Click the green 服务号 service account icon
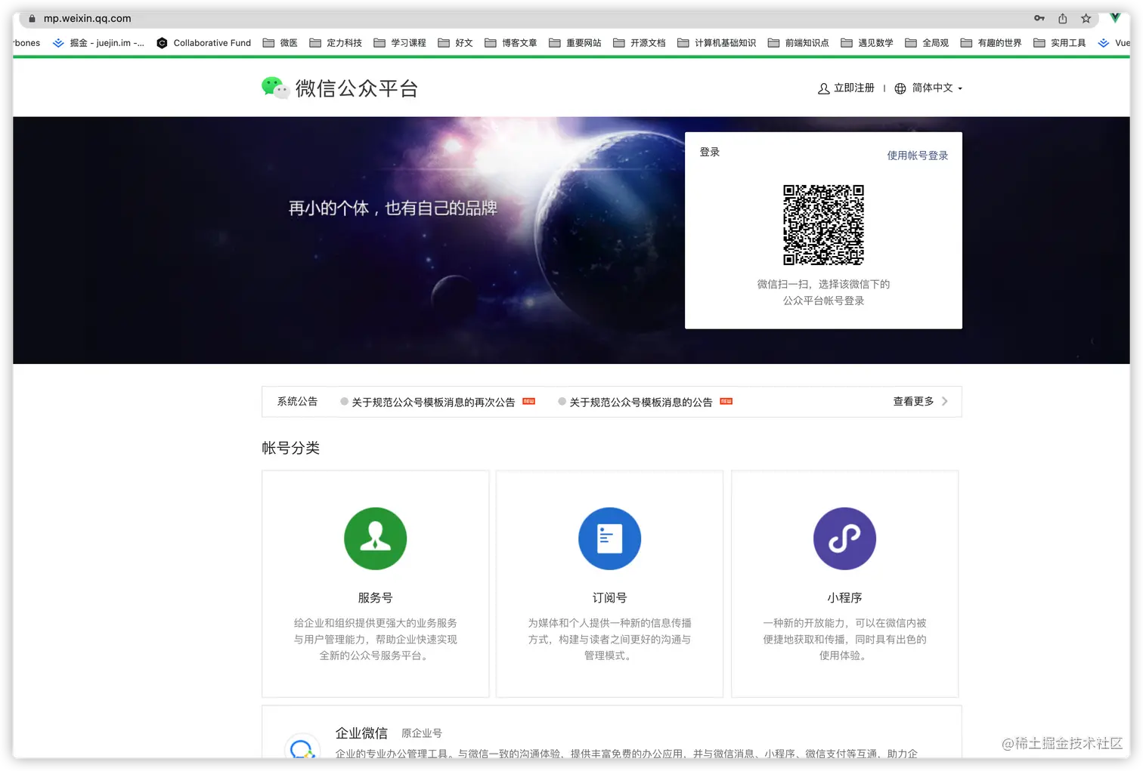The image size is (1143, 771). (375, 538)
